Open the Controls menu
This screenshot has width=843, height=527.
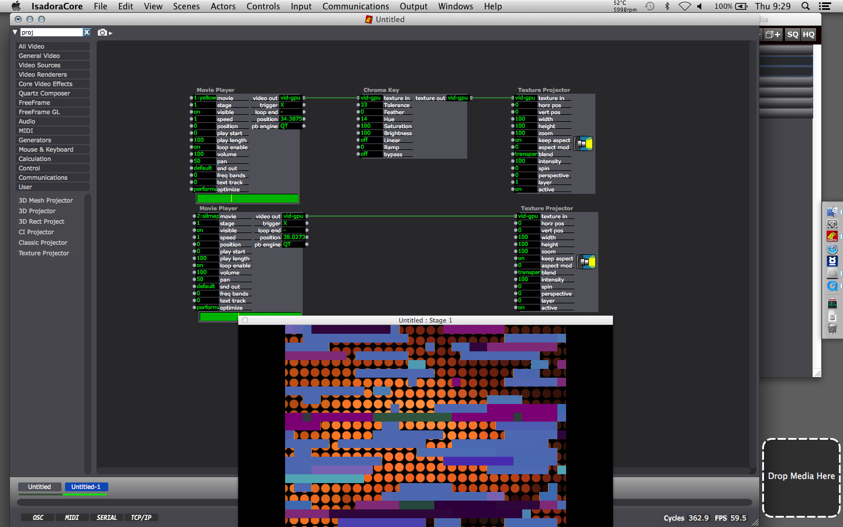[263, 6]
